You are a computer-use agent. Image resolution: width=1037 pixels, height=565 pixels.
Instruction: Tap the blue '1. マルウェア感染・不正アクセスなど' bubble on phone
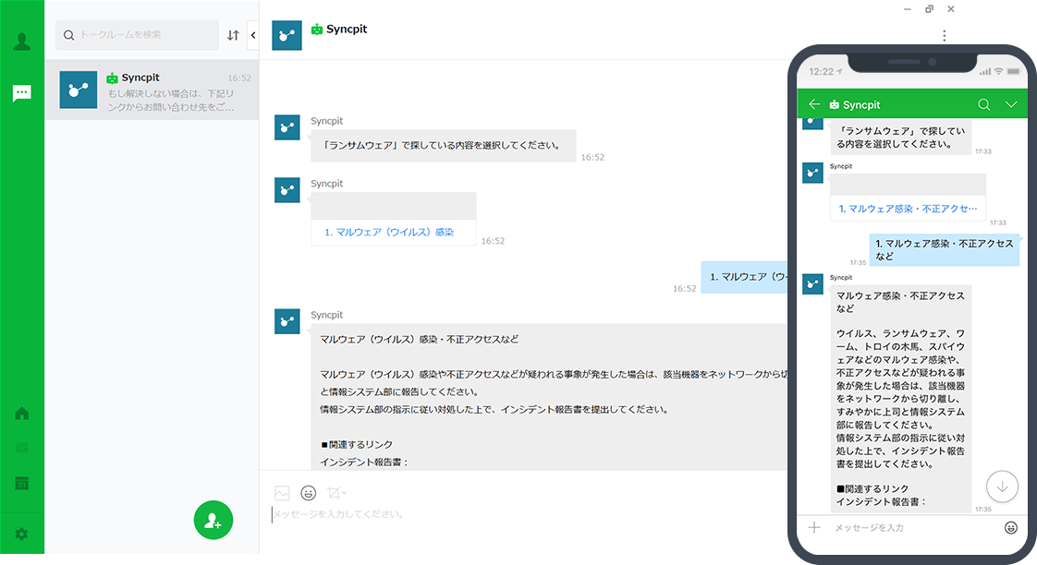(944, 250)
